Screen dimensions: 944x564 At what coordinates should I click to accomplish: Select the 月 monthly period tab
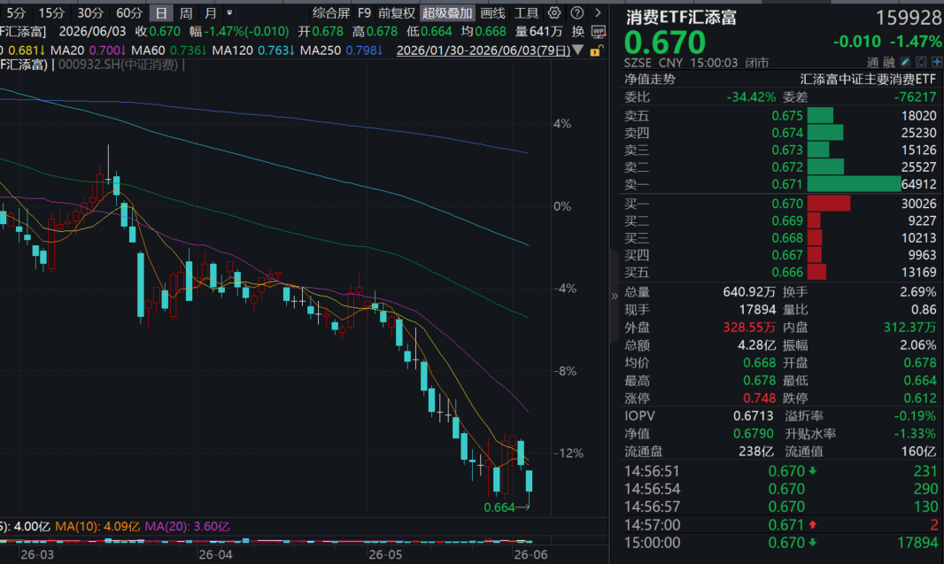tap(210, 12)
